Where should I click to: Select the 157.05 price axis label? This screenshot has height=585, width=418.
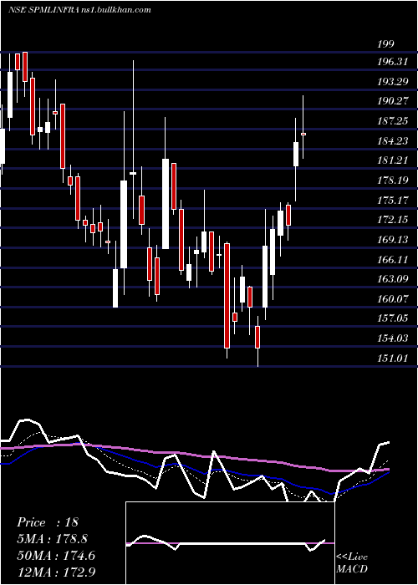click(393, 318)
